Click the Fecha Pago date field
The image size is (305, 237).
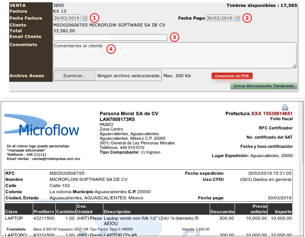[220, 18]
